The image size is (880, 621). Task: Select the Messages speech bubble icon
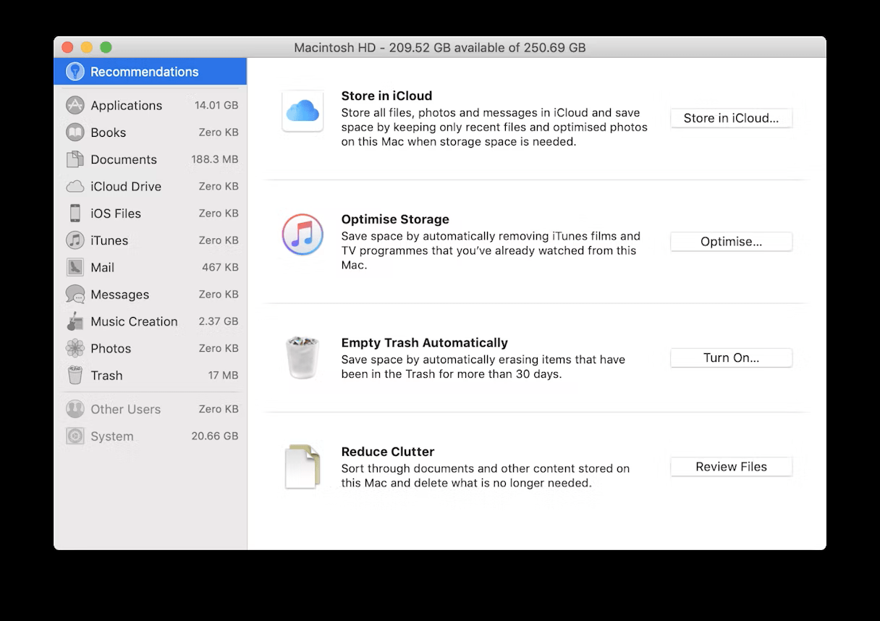75,294
